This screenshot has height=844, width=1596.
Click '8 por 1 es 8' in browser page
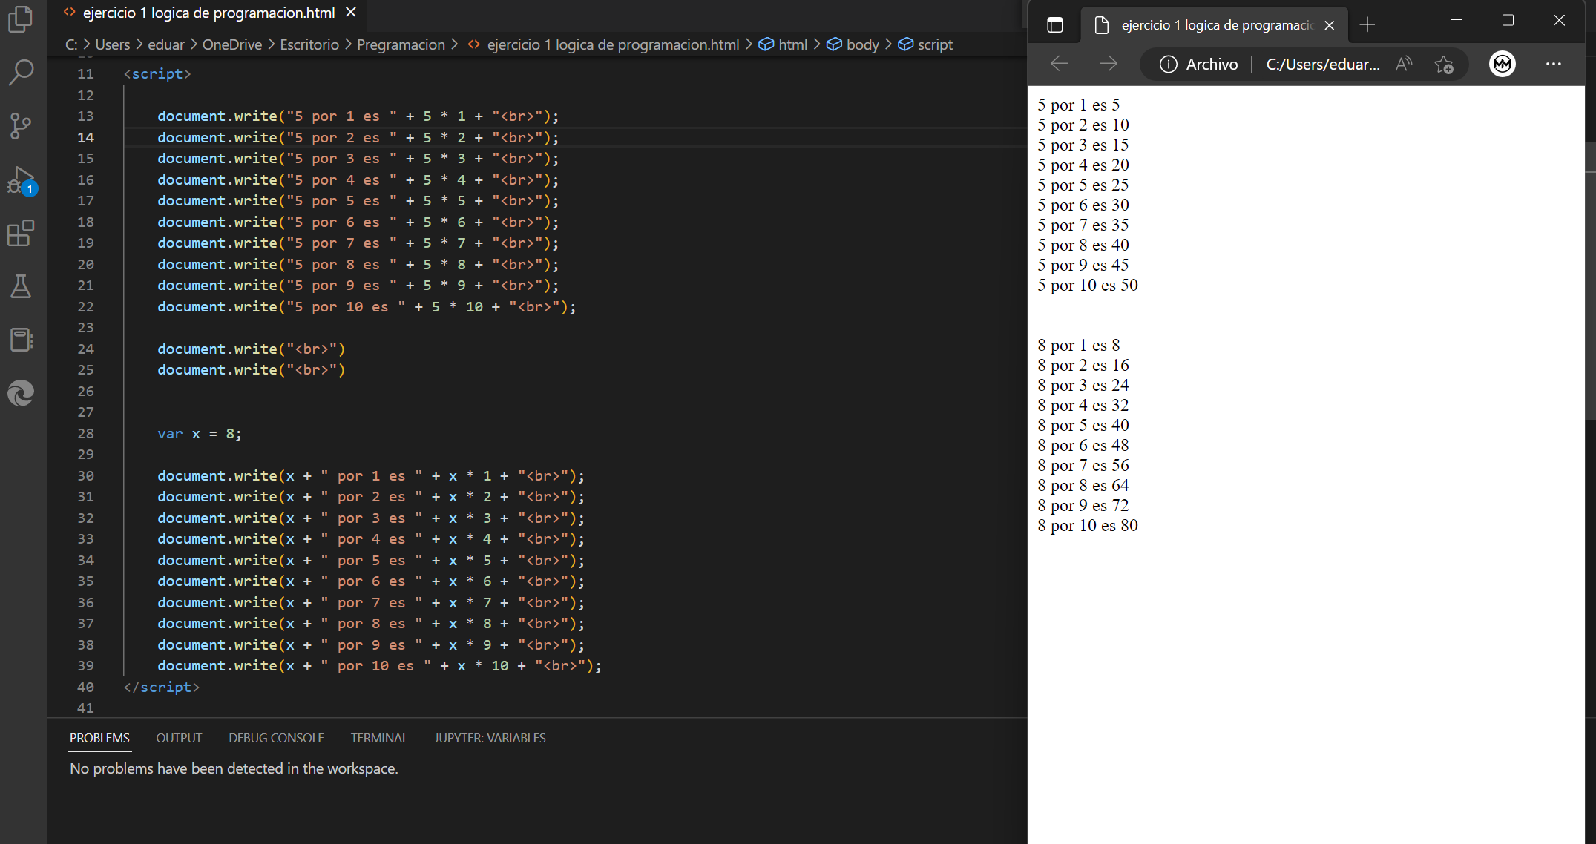coord(1079,345)
